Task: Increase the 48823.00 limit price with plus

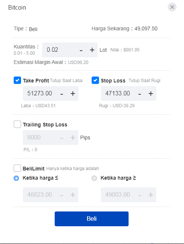Action: pos(73,195)
